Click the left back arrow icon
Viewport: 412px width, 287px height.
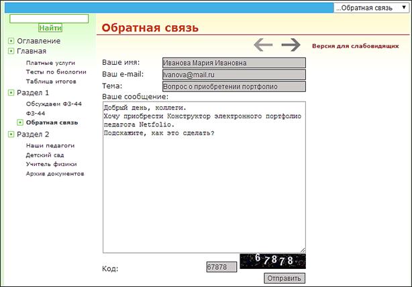pyautogui.click(x=263, y=45)
